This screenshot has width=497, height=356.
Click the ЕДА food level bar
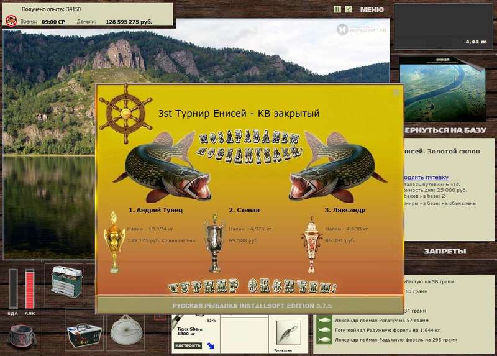point(13,288)
